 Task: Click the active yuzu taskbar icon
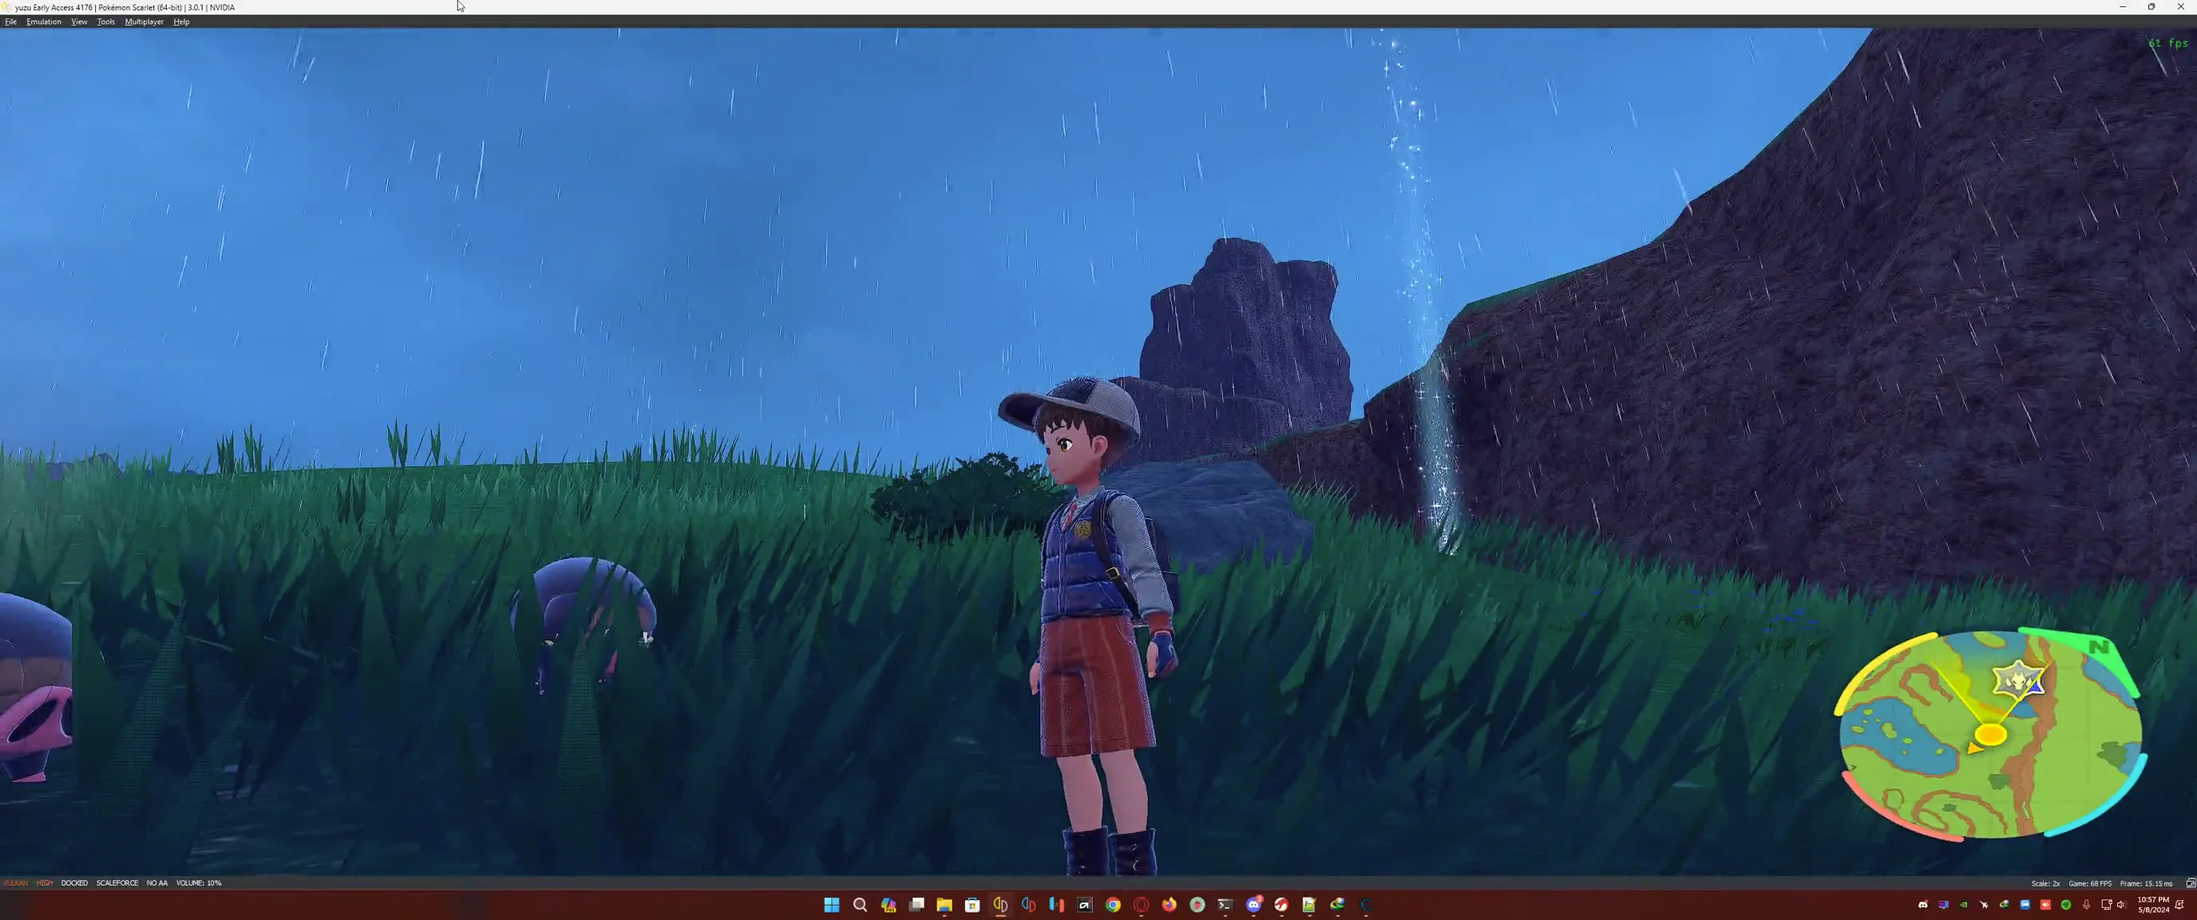tap(1000, 905)
